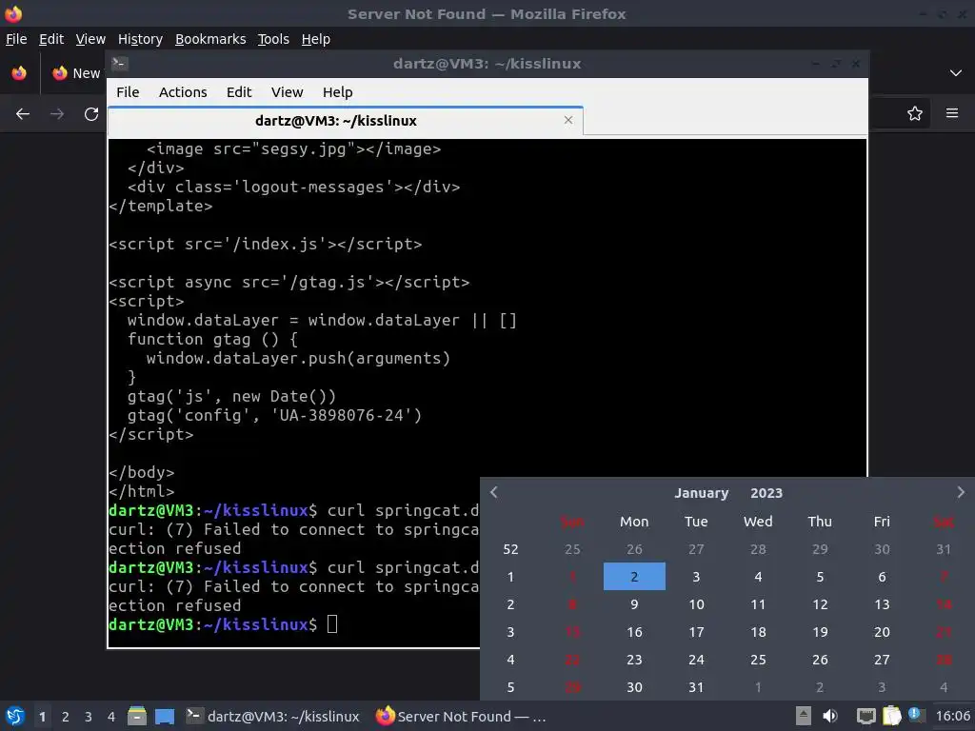Select the Firefox New tab
Screen dimensions: 975x731
pos(75,73)
